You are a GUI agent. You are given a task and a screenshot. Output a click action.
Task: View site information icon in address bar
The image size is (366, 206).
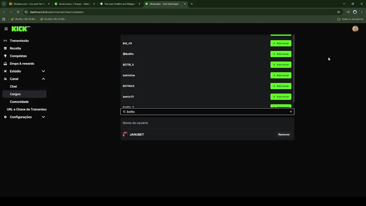26,12
